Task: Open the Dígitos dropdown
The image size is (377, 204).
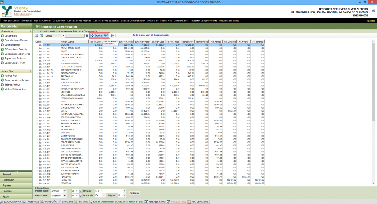Action: (124, 195)
